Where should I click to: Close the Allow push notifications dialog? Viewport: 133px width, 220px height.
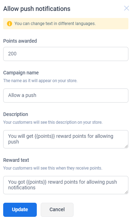[126, 8]
